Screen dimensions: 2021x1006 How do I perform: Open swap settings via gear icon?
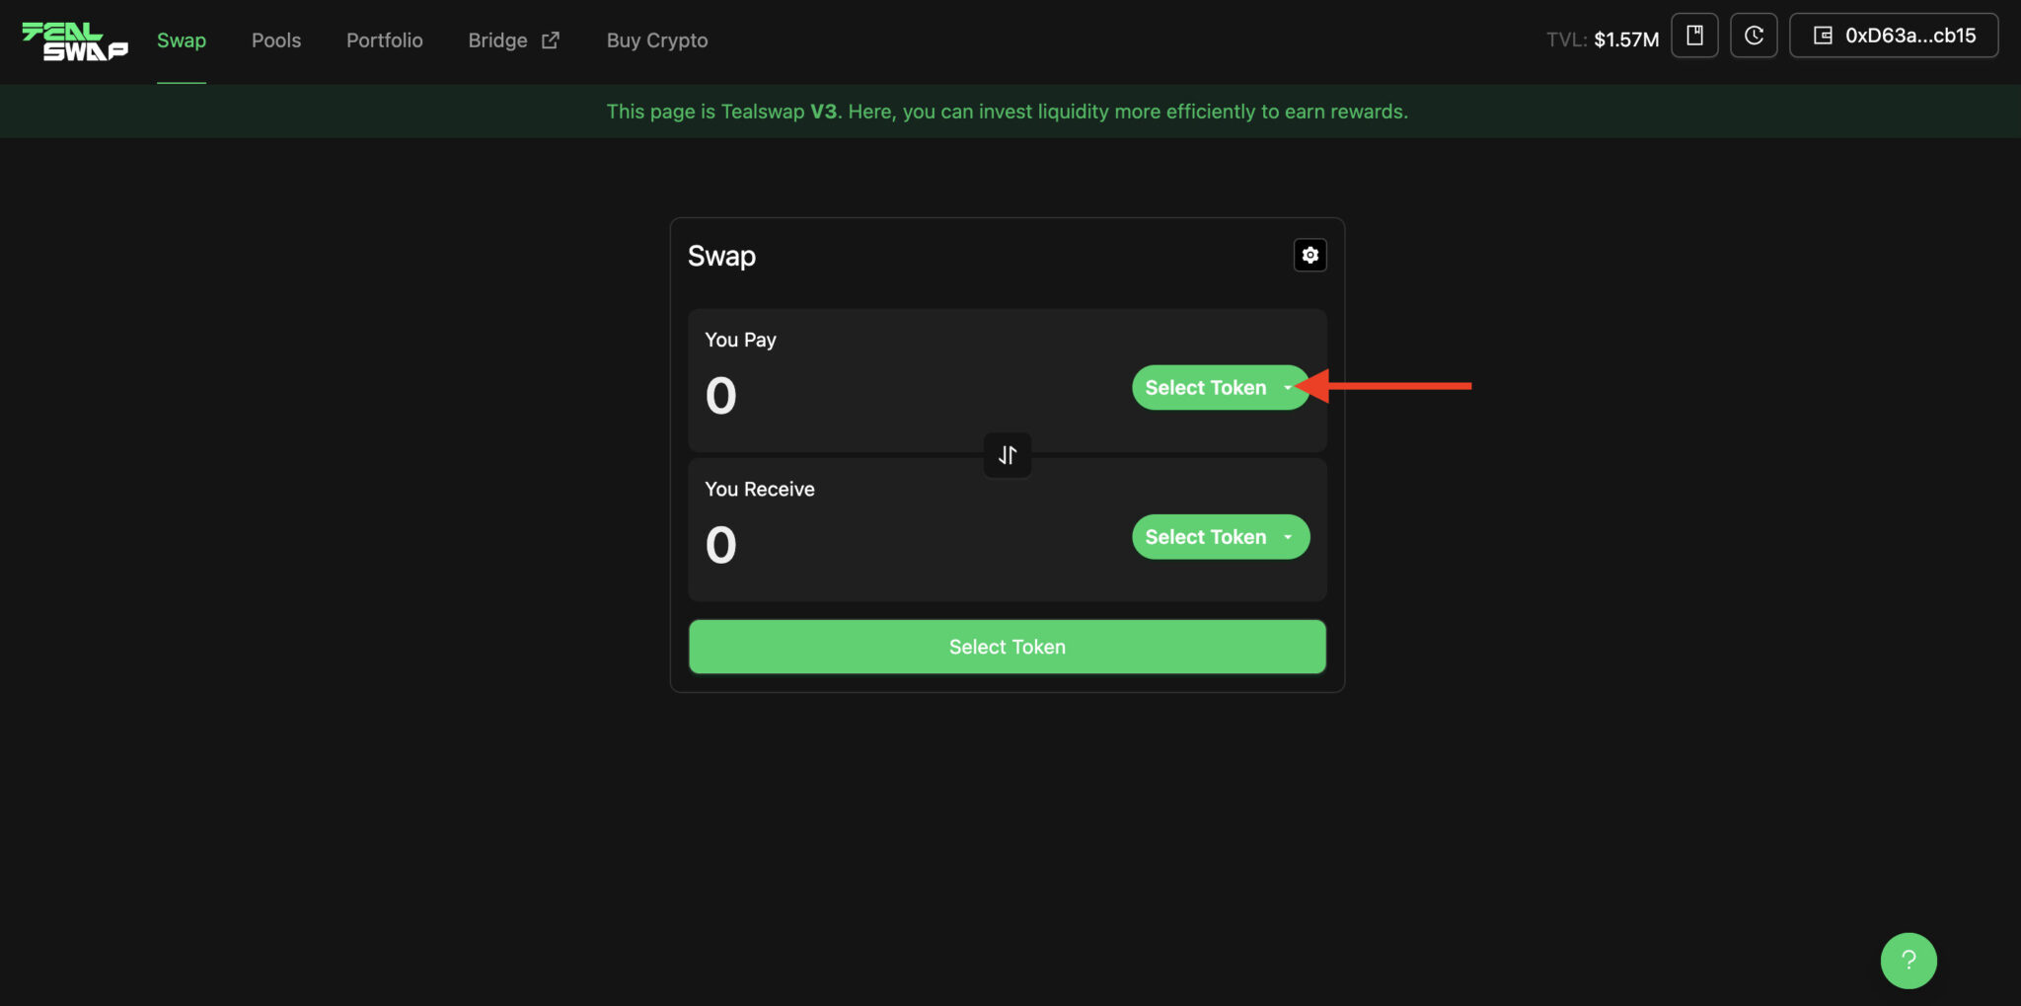(1310, 255)
